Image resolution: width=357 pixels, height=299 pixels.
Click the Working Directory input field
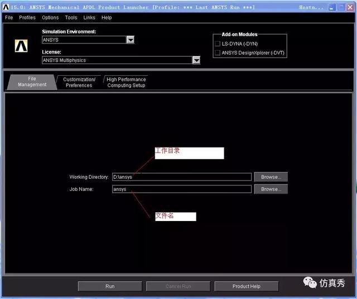tap(182, 177)
